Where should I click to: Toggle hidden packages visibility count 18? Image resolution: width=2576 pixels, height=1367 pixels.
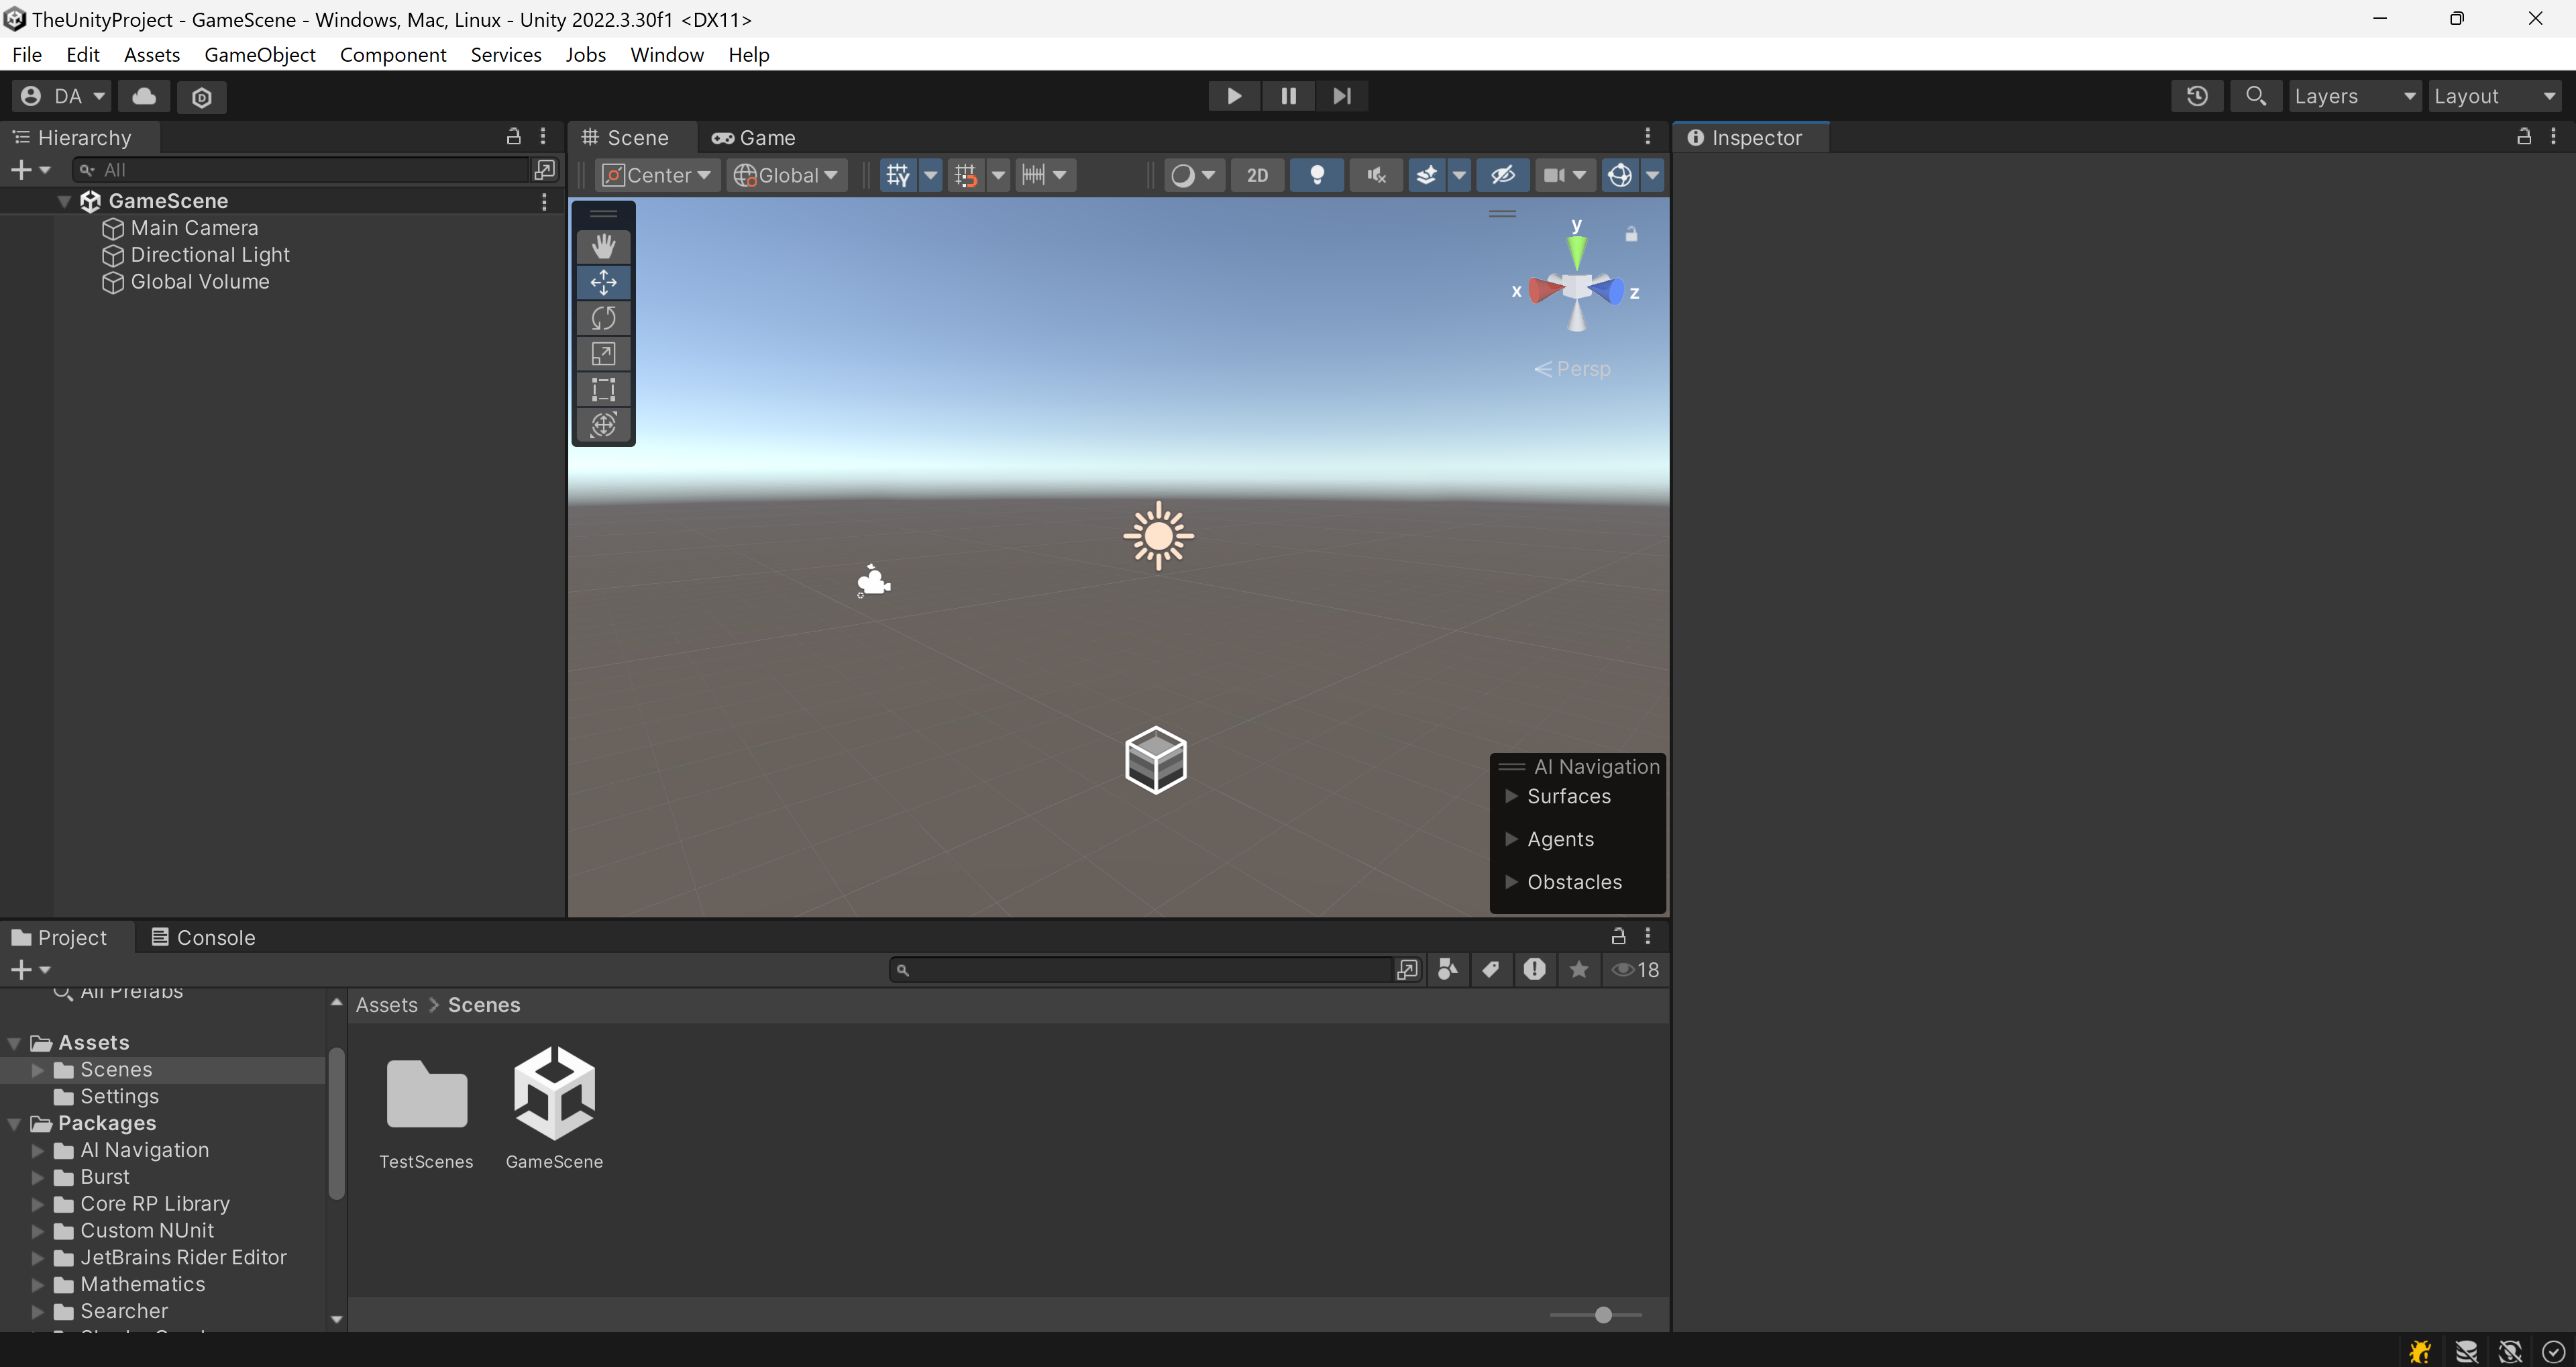pos(1636,970)
